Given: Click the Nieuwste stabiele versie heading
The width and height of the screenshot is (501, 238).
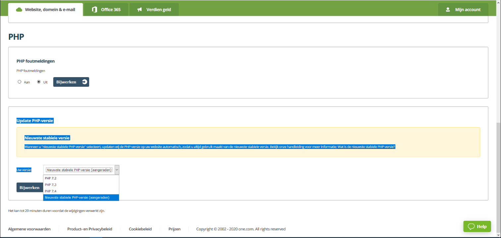Looking at the screenshot, I should [47, 138].
